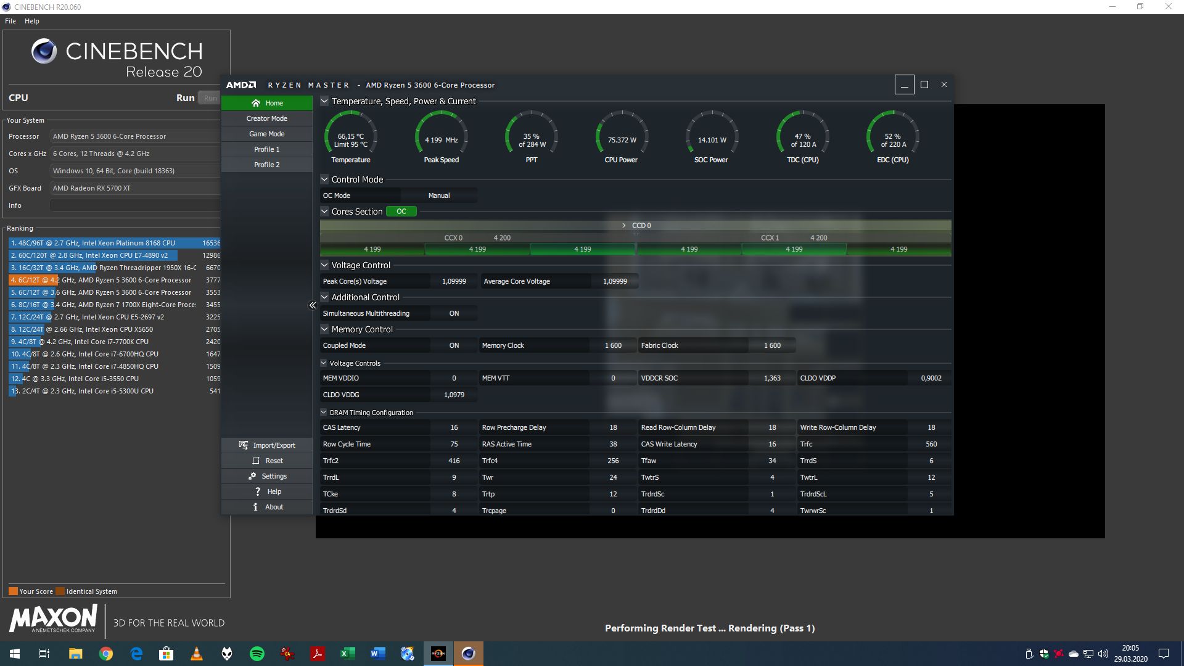
Task: Click the Info input field
Action: point(135,205)
